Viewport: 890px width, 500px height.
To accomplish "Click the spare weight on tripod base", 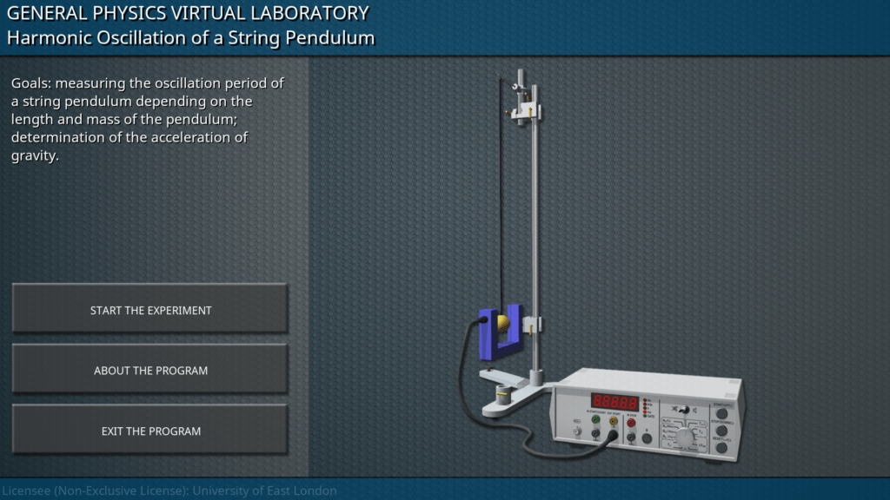I will click(x=502, y=395).
